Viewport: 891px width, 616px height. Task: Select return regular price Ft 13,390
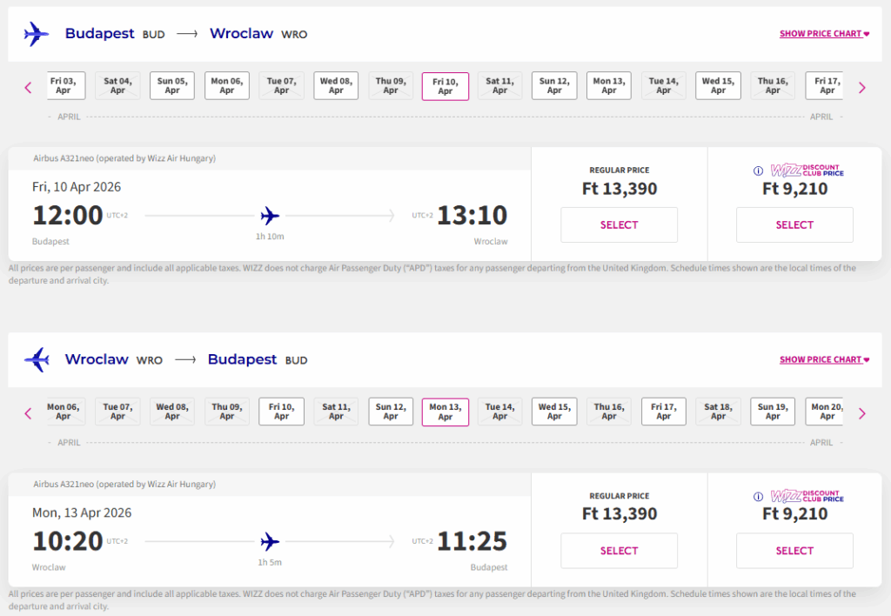619,551
